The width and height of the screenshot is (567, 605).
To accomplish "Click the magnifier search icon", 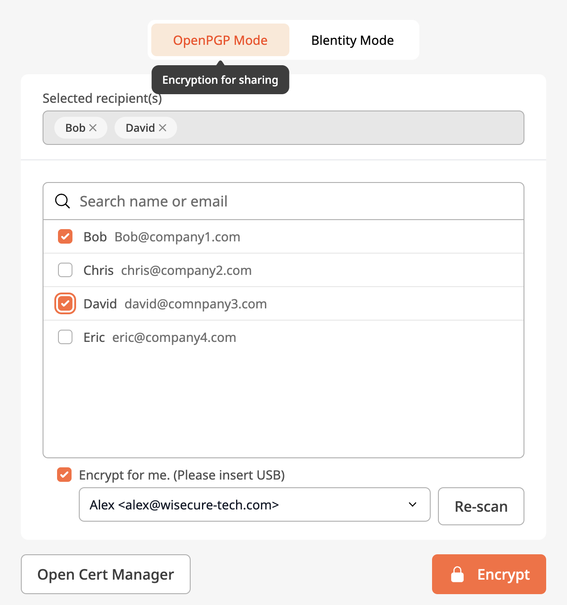I will pos(62,201).
